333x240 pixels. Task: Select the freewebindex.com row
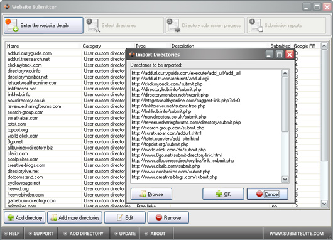(x=26, y=195)
